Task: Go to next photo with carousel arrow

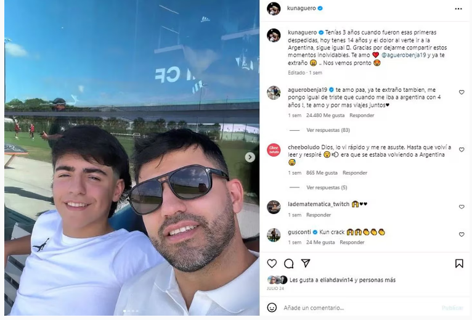Action: coord(250,157)
